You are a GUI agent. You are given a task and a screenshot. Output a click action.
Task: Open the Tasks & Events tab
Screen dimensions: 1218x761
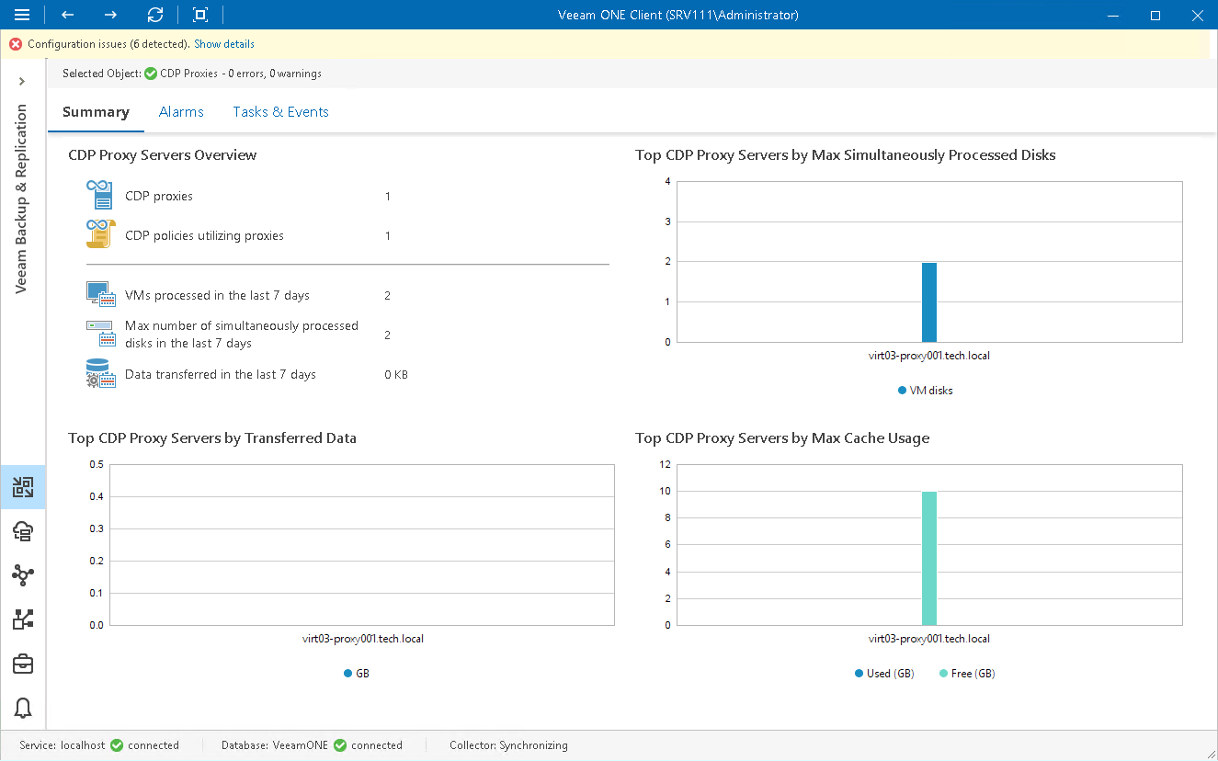point(280,112)
